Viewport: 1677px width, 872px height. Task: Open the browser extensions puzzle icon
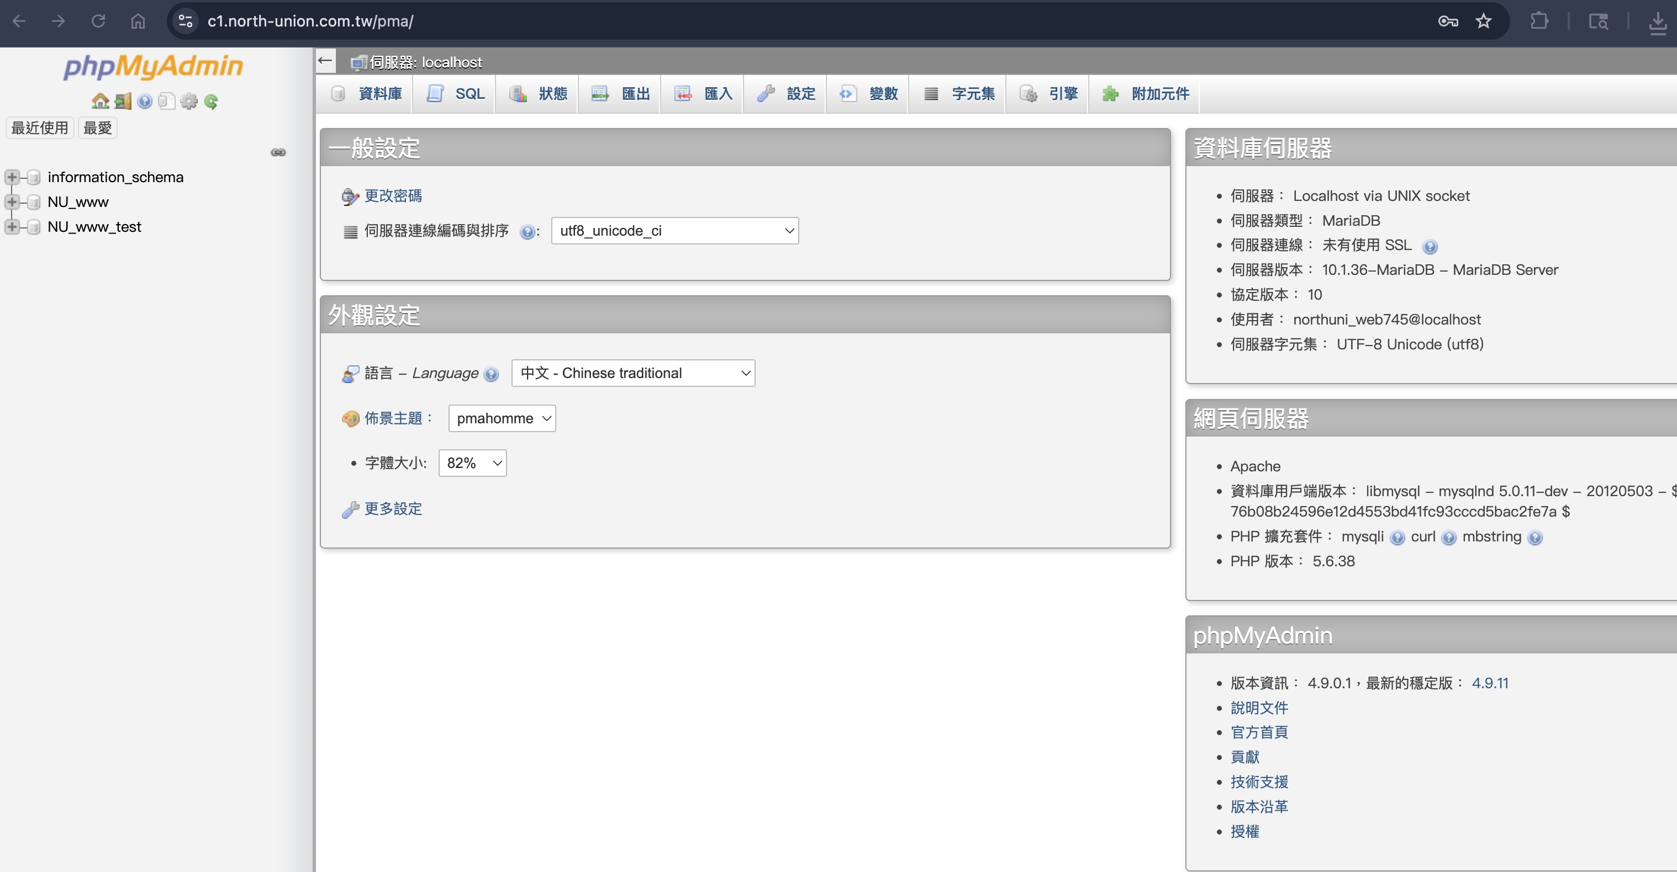coord(1539,21)
